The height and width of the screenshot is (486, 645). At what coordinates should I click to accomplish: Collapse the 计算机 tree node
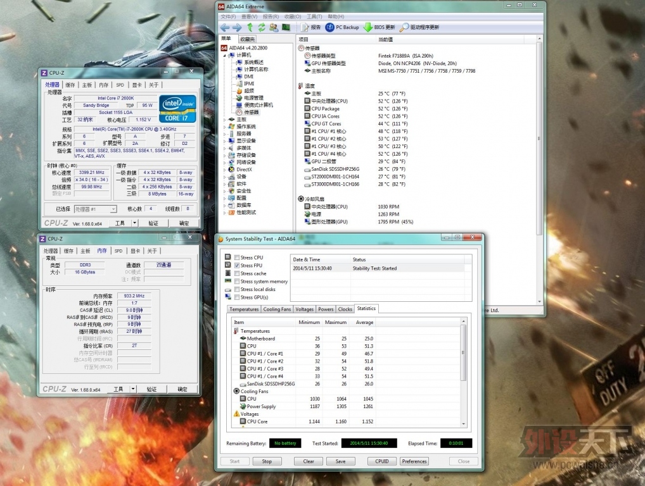tap(224, 55)
